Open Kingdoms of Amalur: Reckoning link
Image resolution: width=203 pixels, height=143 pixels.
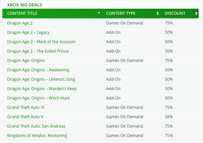point(37,136)
